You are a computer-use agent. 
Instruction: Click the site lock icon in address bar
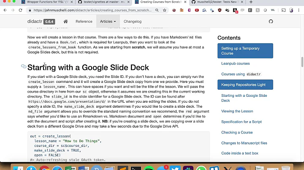click(x=30, y=10)
